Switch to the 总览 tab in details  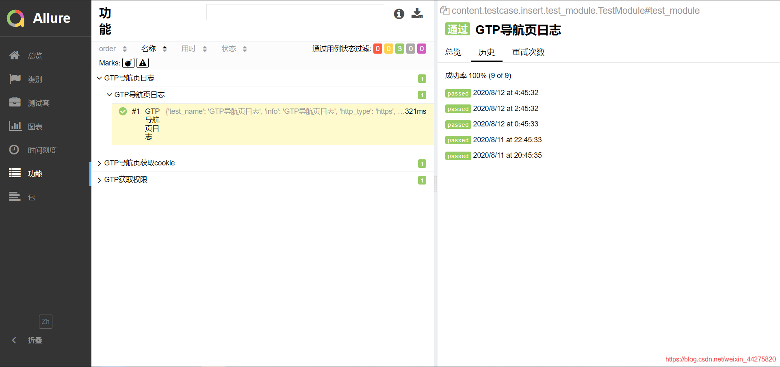tap(453, 52)
